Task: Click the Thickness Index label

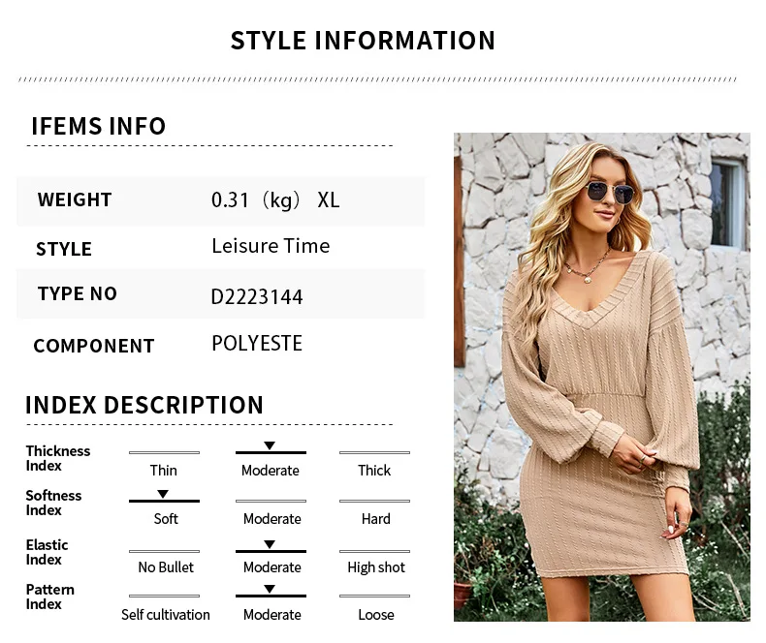Action: pos(57,458)
